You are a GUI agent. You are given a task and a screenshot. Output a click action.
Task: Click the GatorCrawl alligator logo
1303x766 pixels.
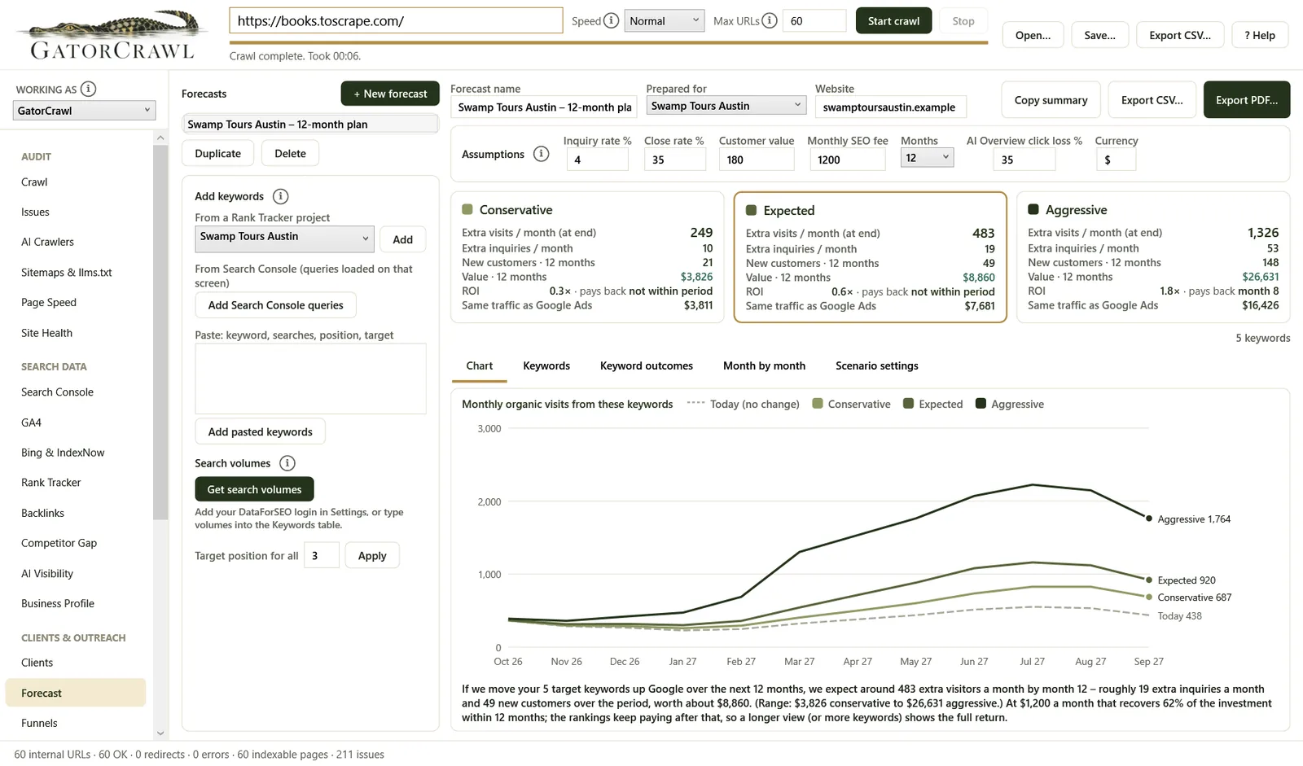click(112, 34)
